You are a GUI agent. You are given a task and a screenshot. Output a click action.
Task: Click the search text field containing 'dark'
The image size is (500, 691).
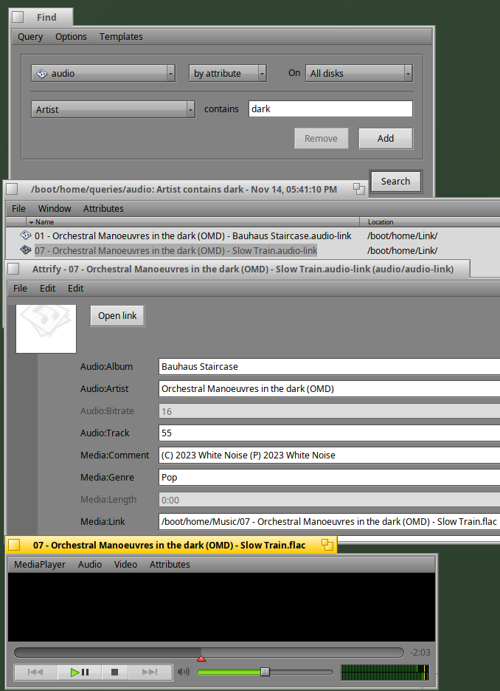tap(330, 109)
